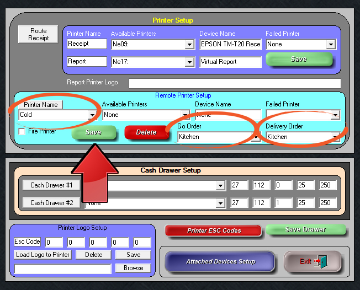The width and height of the screenshot is (360, 290).
Task: Open Printer ESC Codes
Action: [213, 230]
